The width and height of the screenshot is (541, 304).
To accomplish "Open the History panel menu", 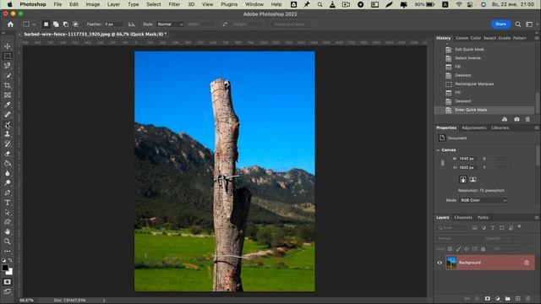I will pos(537,38).
